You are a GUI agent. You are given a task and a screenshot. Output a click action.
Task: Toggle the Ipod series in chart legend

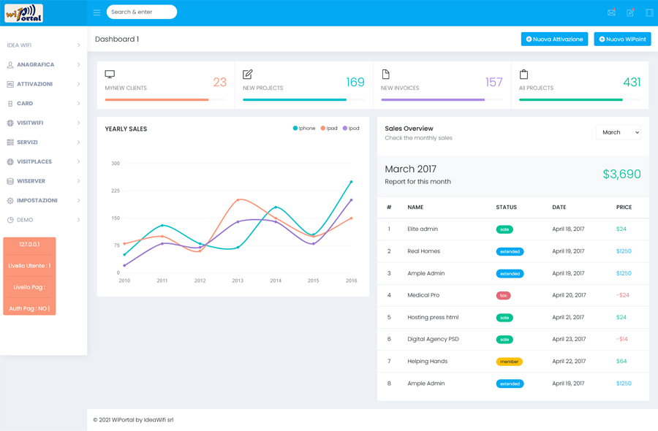(351, 129)
